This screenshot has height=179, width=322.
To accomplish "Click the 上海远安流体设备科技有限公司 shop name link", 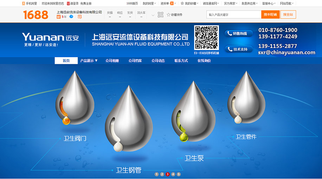I will [79, 12].
